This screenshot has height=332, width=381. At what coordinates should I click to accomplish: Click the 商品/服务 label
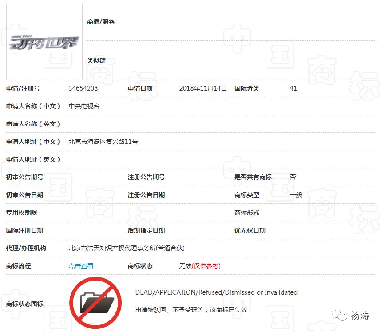[101, 22]
